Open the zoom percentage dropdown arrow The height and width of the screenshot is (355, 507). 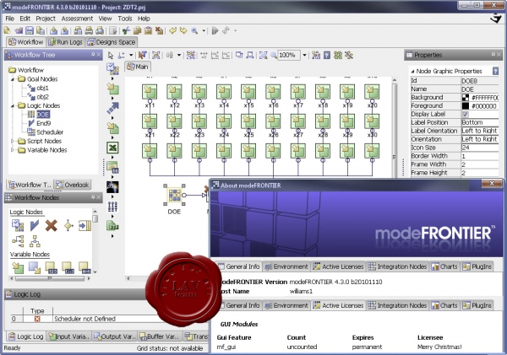(x=304, y=55)
